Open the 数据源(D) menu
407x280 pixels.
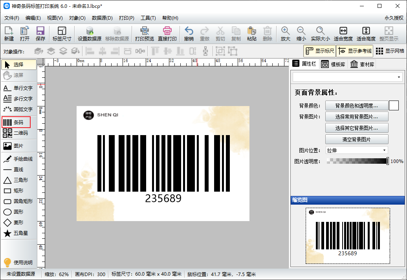[x=102, y=18]
